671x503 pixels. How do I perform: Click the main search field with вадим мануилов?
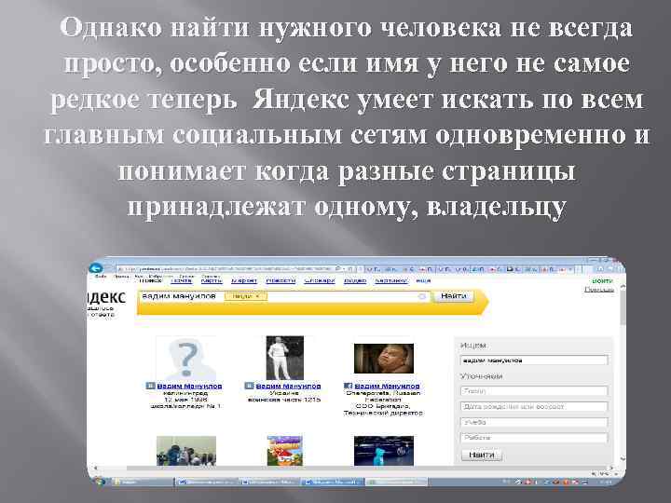tap(284, 296)
